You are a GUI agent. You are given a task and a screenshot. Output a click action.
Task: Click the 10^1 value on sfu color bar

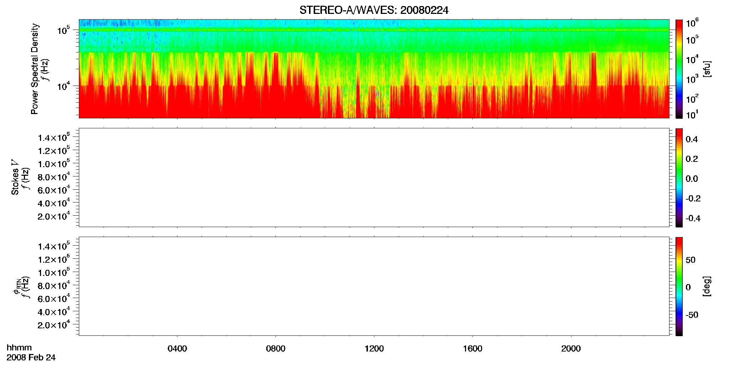(692, 115)
